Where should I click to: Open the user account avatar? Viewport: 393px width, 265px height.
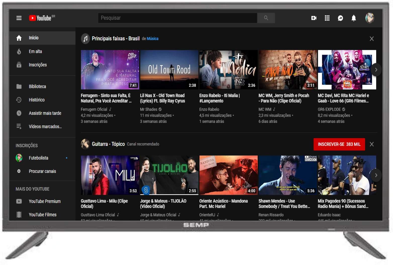369,18
